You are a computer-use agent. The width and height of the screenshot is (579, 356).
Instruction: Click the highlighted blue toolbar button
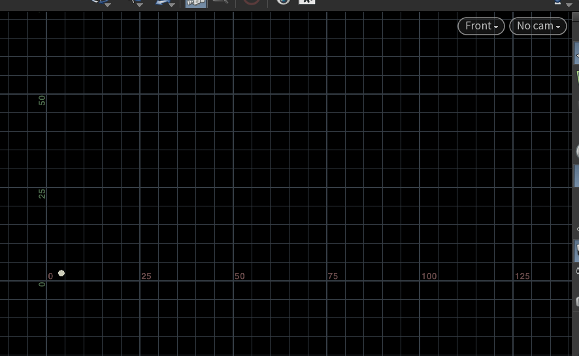[x=195, y=3]
